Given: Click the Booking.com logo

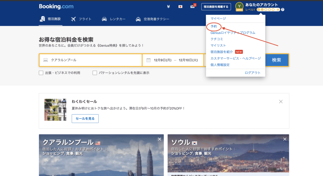Looking at the screenshot, I should 56,7.
